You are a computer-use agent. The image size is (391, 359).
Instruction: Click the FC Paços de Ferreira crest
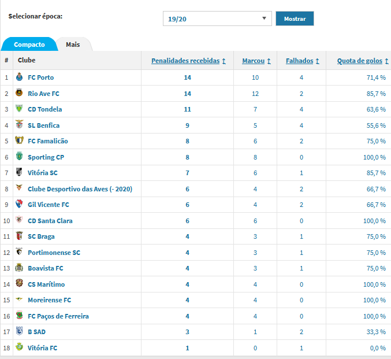pos(19,315)
